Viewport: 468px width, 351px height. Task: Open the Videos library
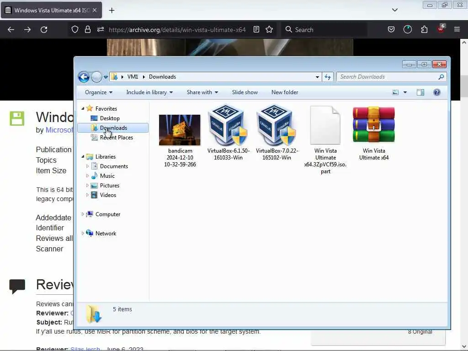pyautogui.click(x=108, y=195)
